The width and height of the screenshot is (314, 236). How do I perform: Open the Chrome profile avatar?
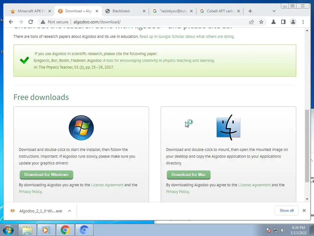(x=293, y=22)
